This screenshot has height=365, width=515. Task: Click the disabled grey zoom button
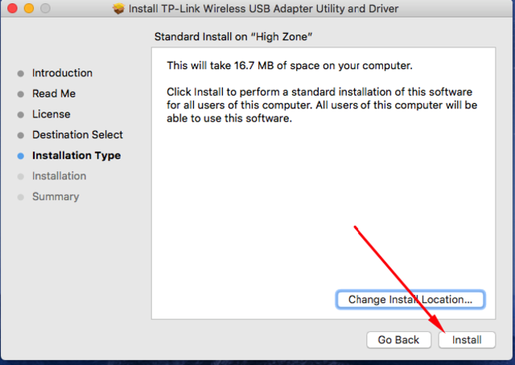click(43, 9)
